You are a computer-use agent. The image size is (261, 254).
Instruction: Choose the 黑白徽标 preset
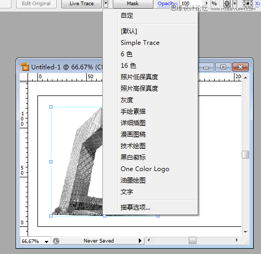[150, 158]
